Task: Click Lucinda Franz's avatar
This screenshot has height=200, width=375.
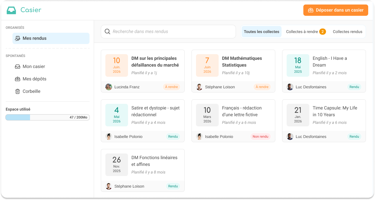Action: [x=109, y=87]
